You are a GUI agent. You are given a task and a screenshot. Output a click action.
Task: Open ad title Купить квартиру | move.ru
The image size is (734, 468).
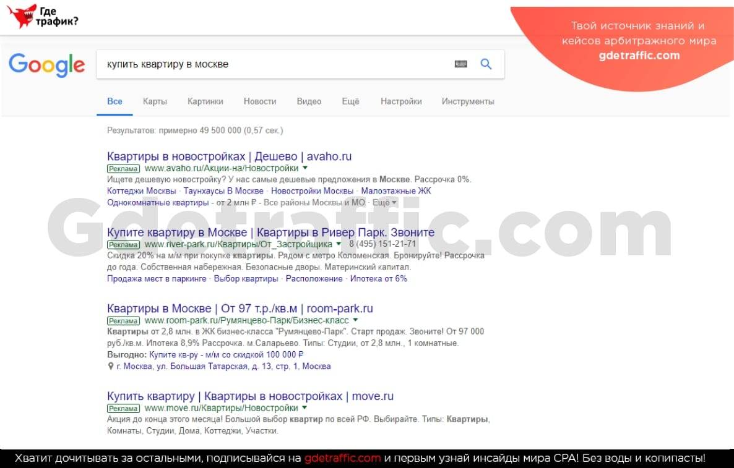[x=250, y=396]
